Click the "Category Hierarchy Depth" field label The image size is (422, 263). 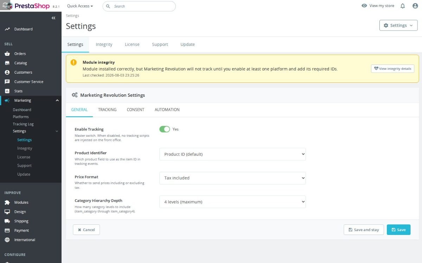98,201
